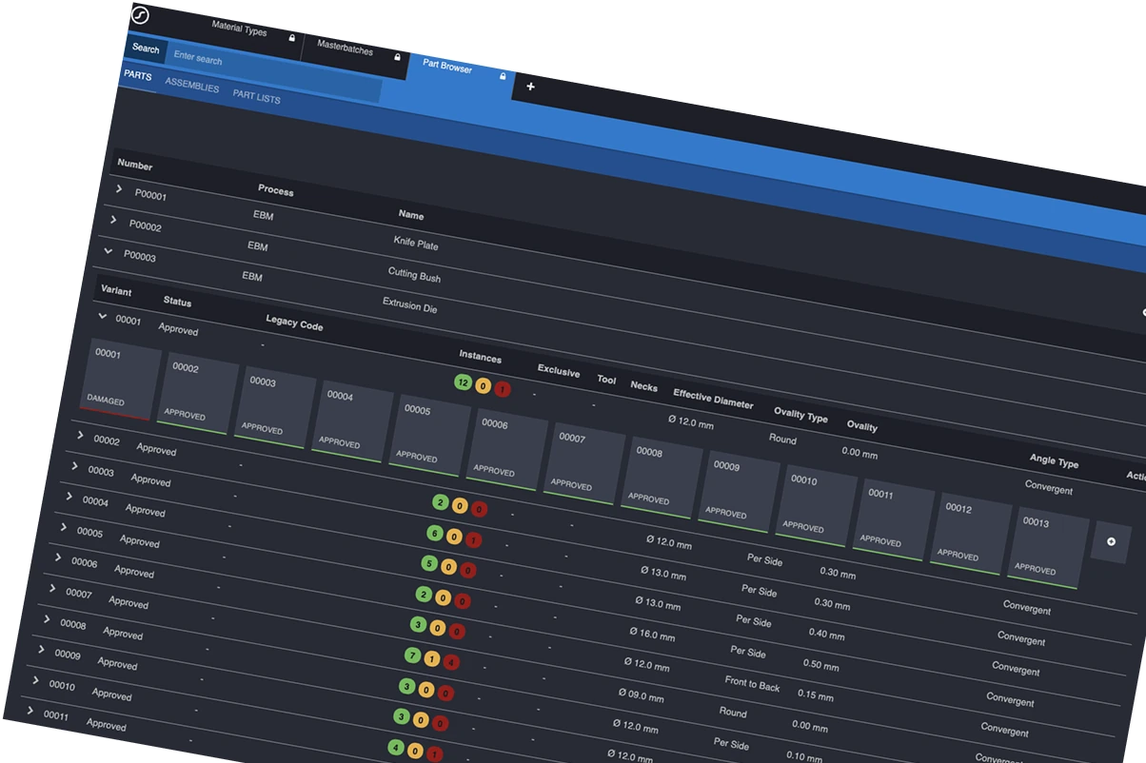Click red instance count badge for variant 00001
The height and width of the screenshot is (763, 1146).
click(x=502, y=388)
